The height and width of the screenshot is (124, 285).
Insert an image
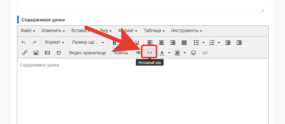click(36, 53)
